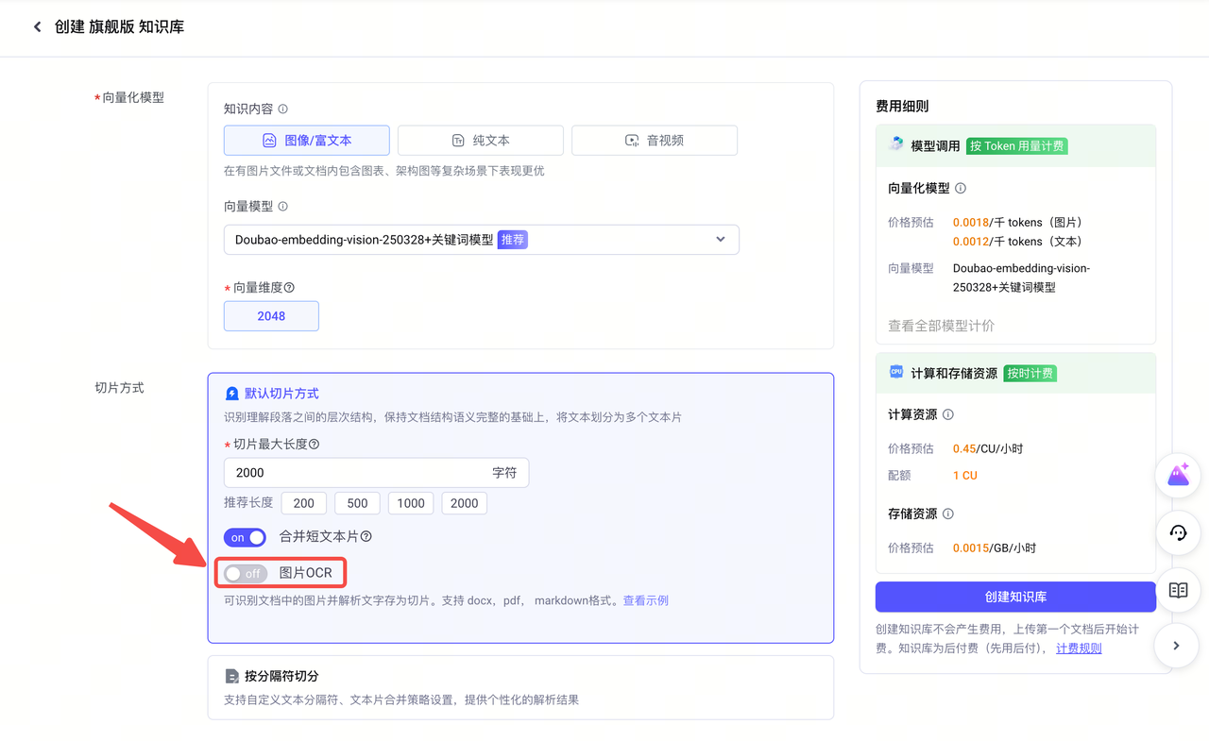Viewport: 1209px width, 741px height.
Task: Turn off the 合并短文本片 toggle
Action: (x=245, y=537)
